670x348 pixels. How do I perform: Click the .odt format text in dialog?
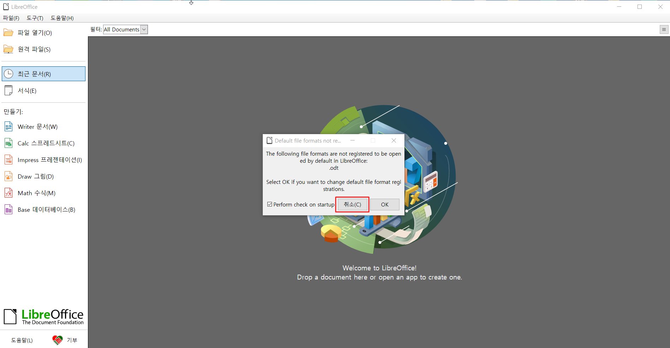334,168
